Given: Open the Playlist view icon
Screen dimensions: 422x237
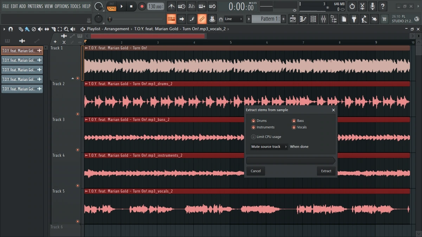Looking at the screenshot, I should (293, 19).
